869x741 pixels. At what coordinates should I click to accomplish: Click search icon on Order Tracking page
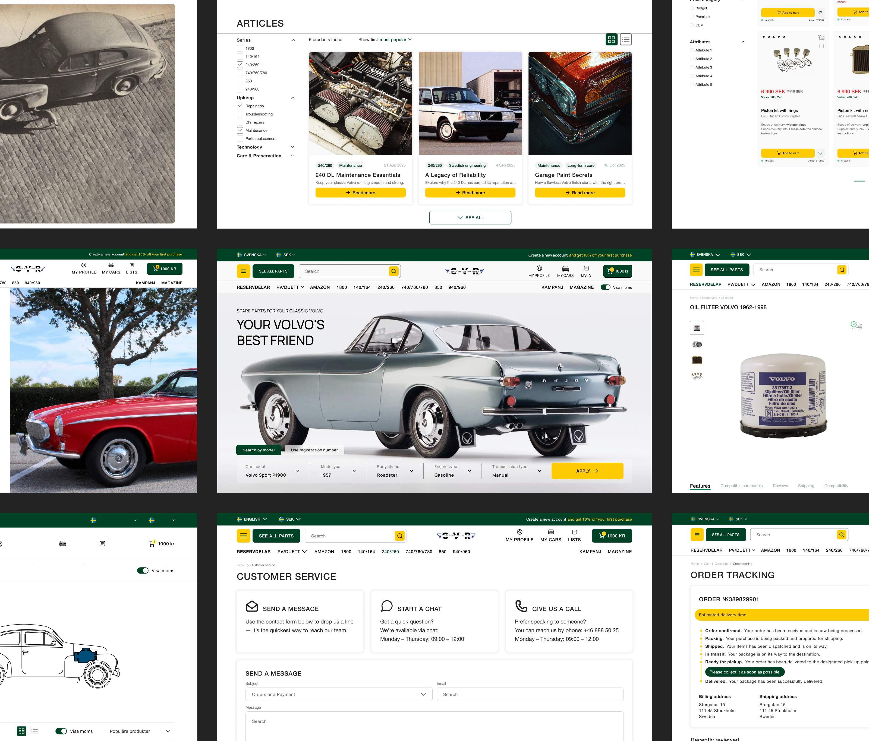841,535
